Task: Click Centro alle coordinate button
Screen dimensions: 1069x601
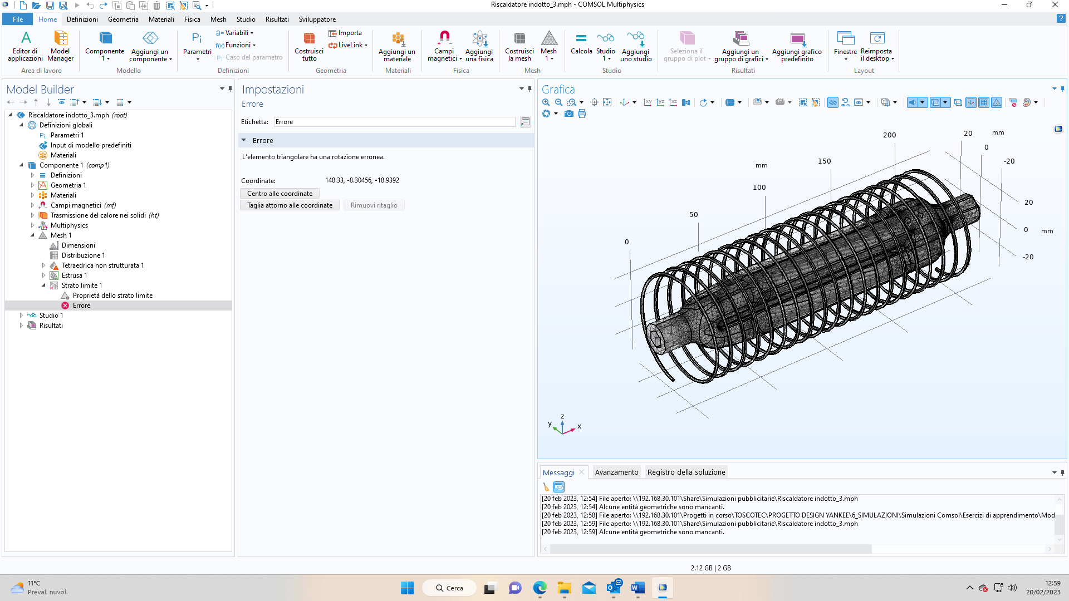Action: 279,194
